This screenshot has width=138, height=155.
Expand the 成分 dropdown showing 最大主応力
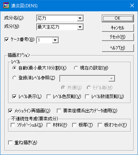click(60, 27)
